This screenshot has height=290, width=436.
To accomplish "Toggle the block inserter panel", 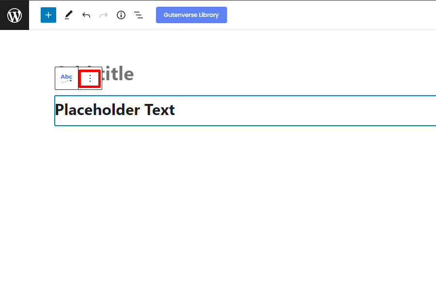I will (x=48, y=15).
